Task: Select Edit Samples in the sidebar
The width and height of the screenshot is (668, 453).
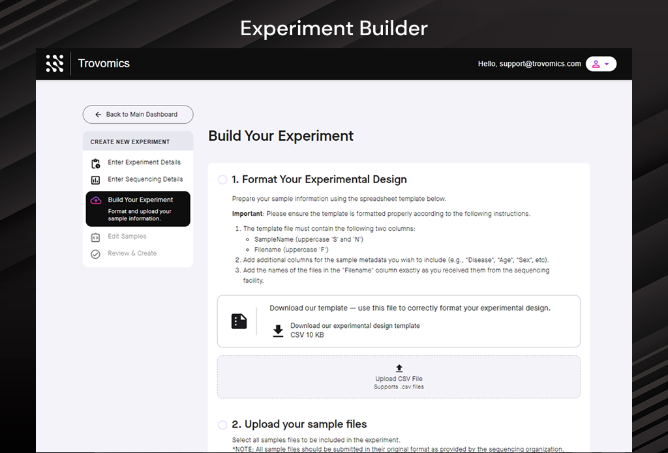Action: pos(127,236)
